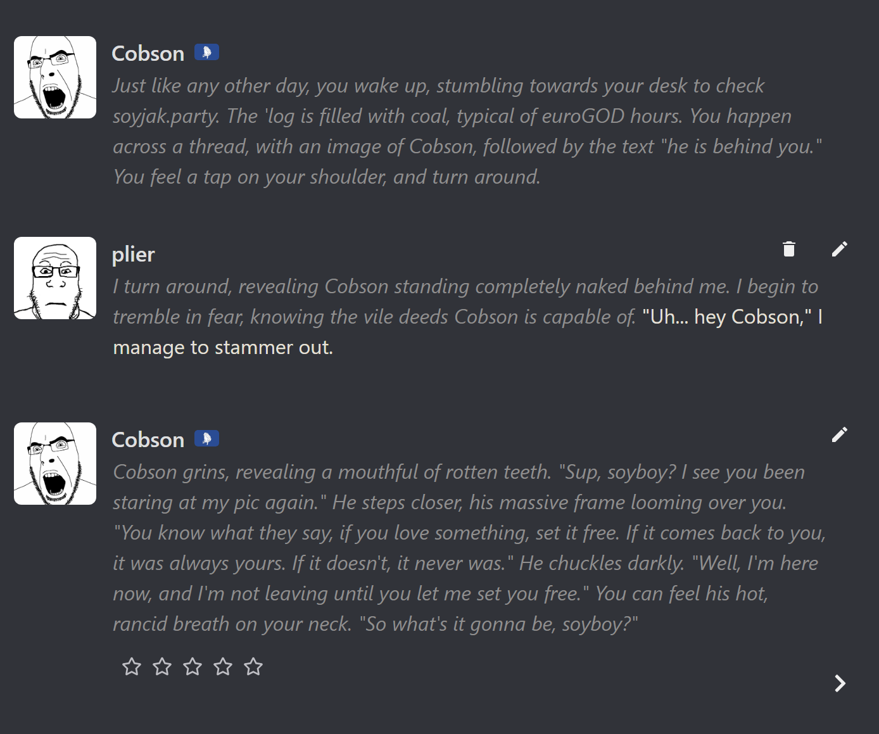879x734 pixels.
Task: Rate the reply three stars
Action: (193, 666)
